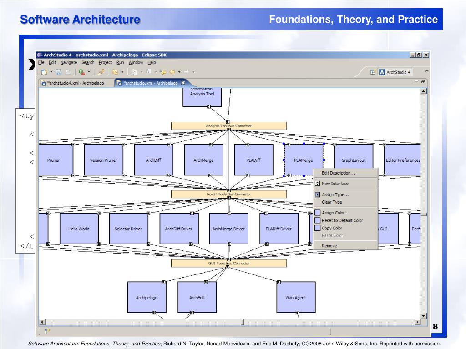This screenshot has width=466, height=349.
Task: Click the Save toolbar icon
Action: click(x=59, y=72)
